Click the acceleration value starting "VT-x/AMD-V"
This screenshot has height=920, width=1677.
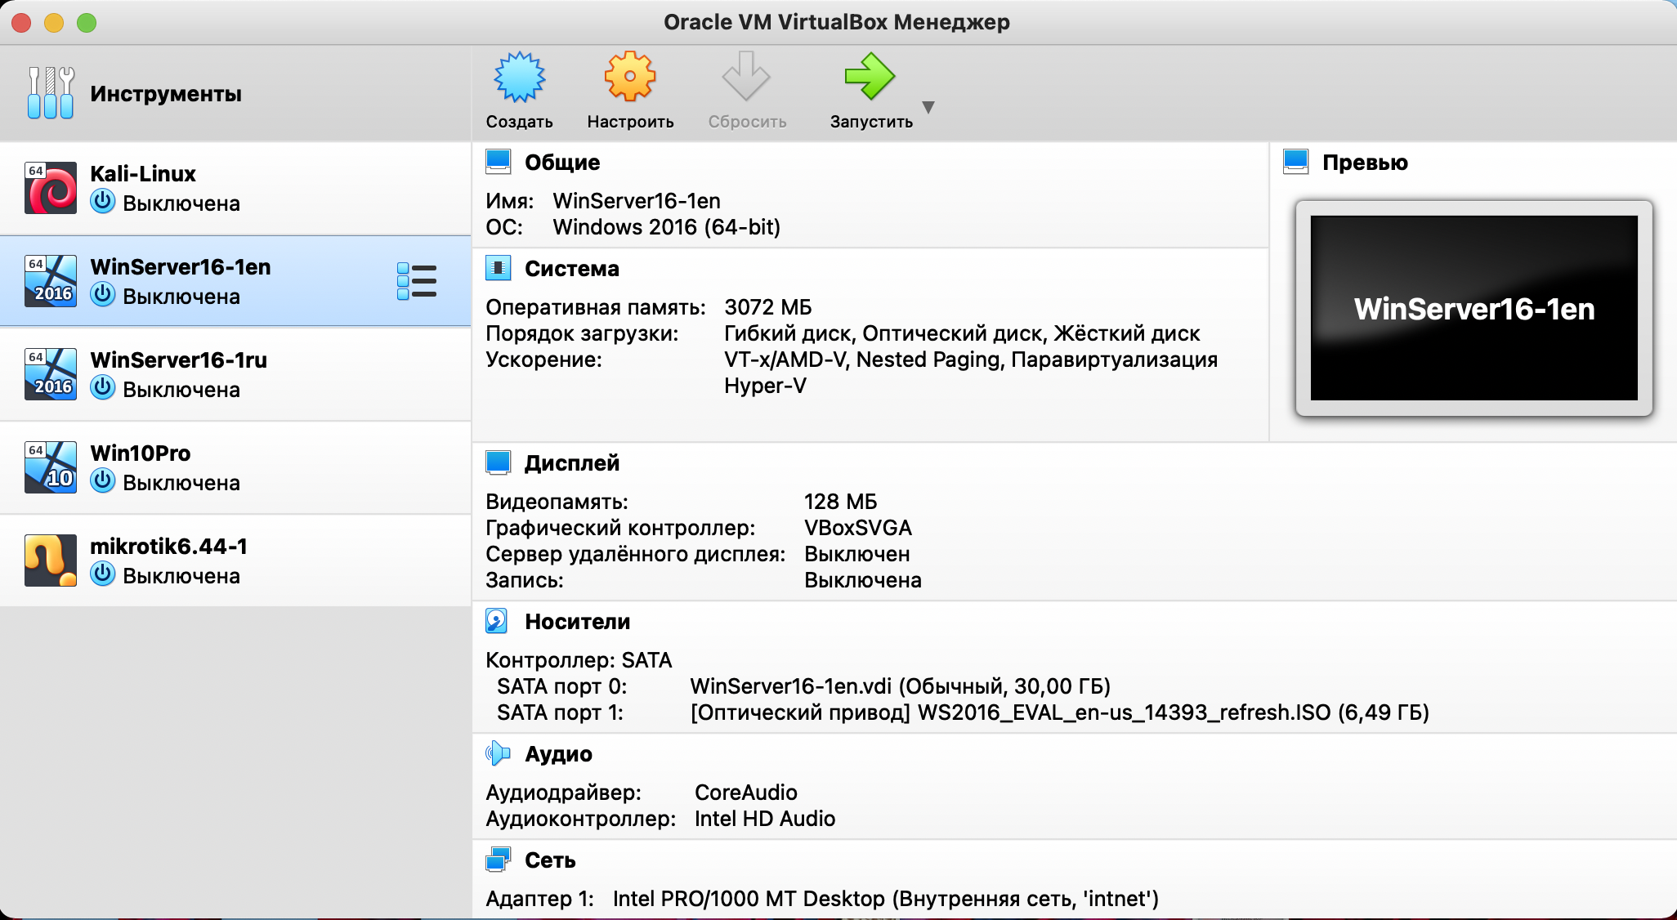pos(971,373)
